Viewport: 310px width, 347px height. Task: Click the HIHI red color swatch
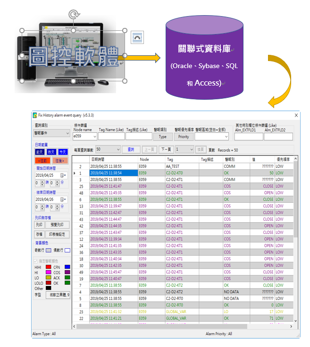48,268
